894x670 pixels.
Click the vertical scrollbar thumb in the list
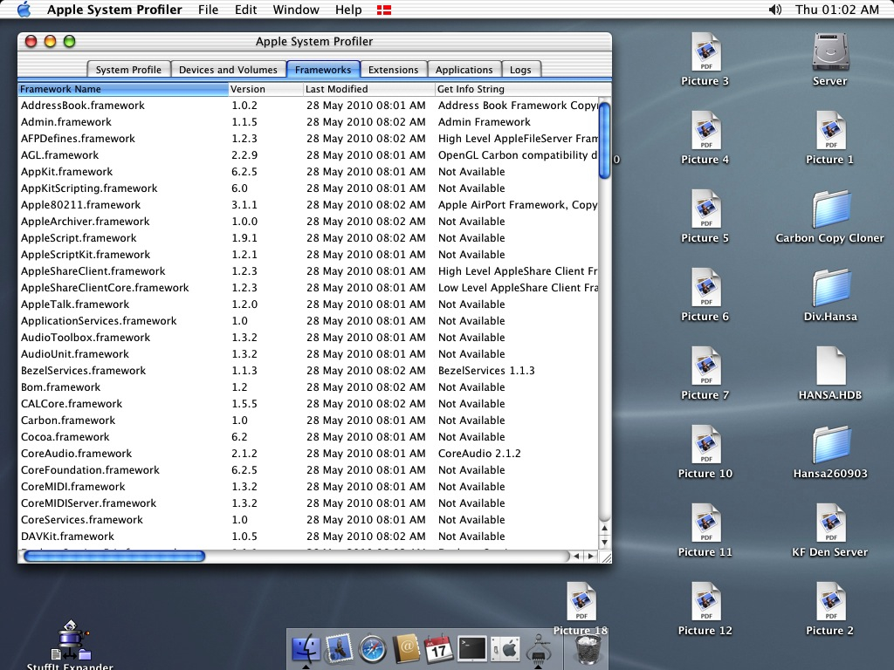605,140
